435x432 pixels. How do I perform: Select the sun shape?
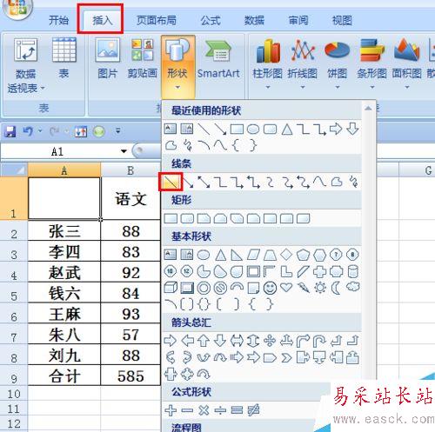[320, 288]
